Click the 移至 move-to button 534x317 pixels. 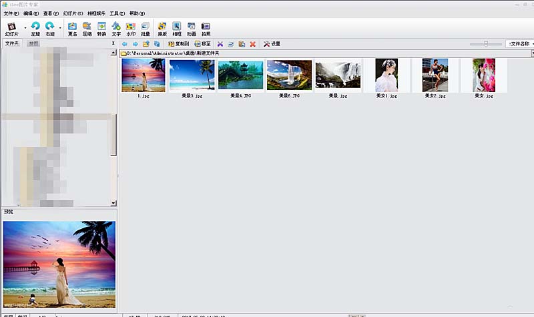click(203, 44)
